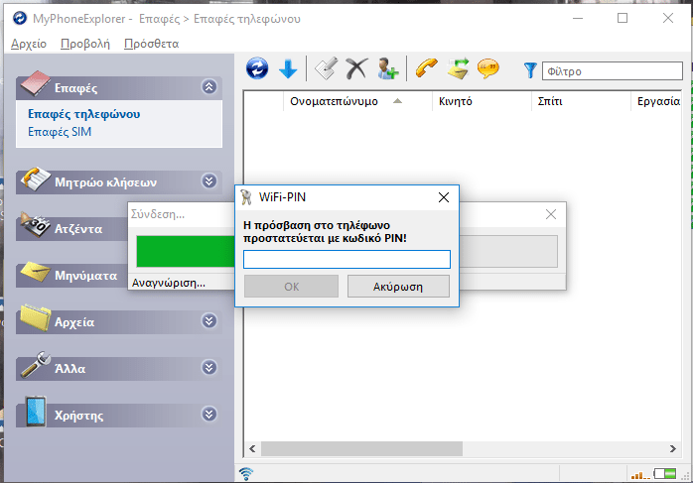693x483 pixels.
Task: Click the OK button in WiFi-PIN dialog
Action: click(291, 287)
